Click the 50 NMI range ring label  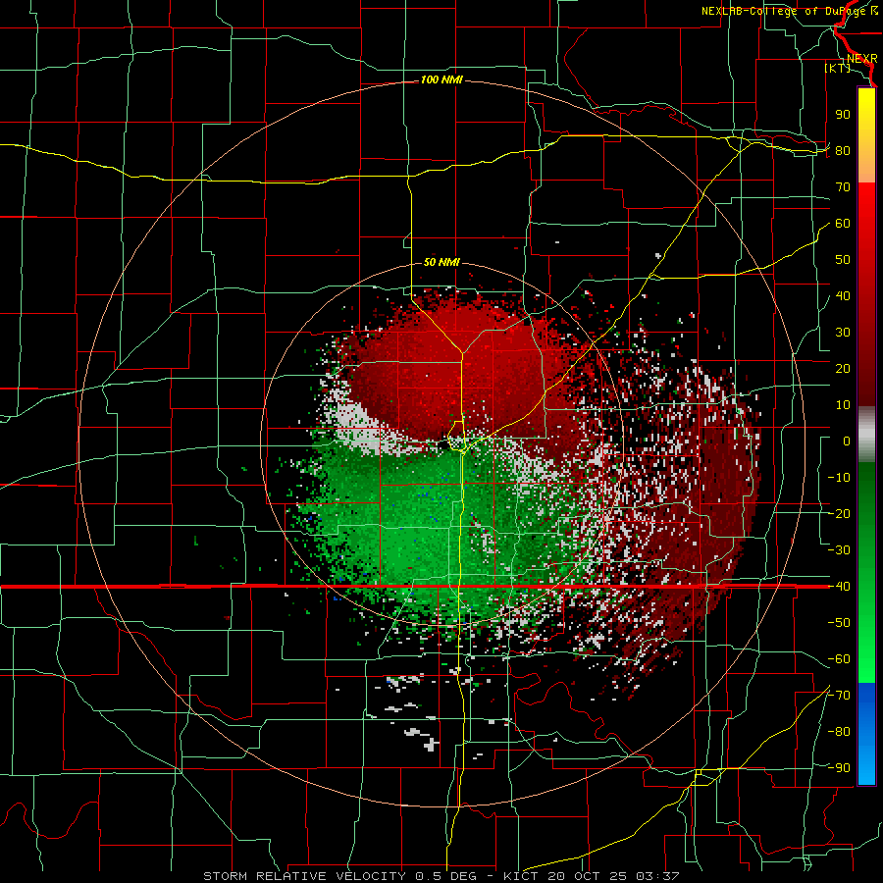441,262
